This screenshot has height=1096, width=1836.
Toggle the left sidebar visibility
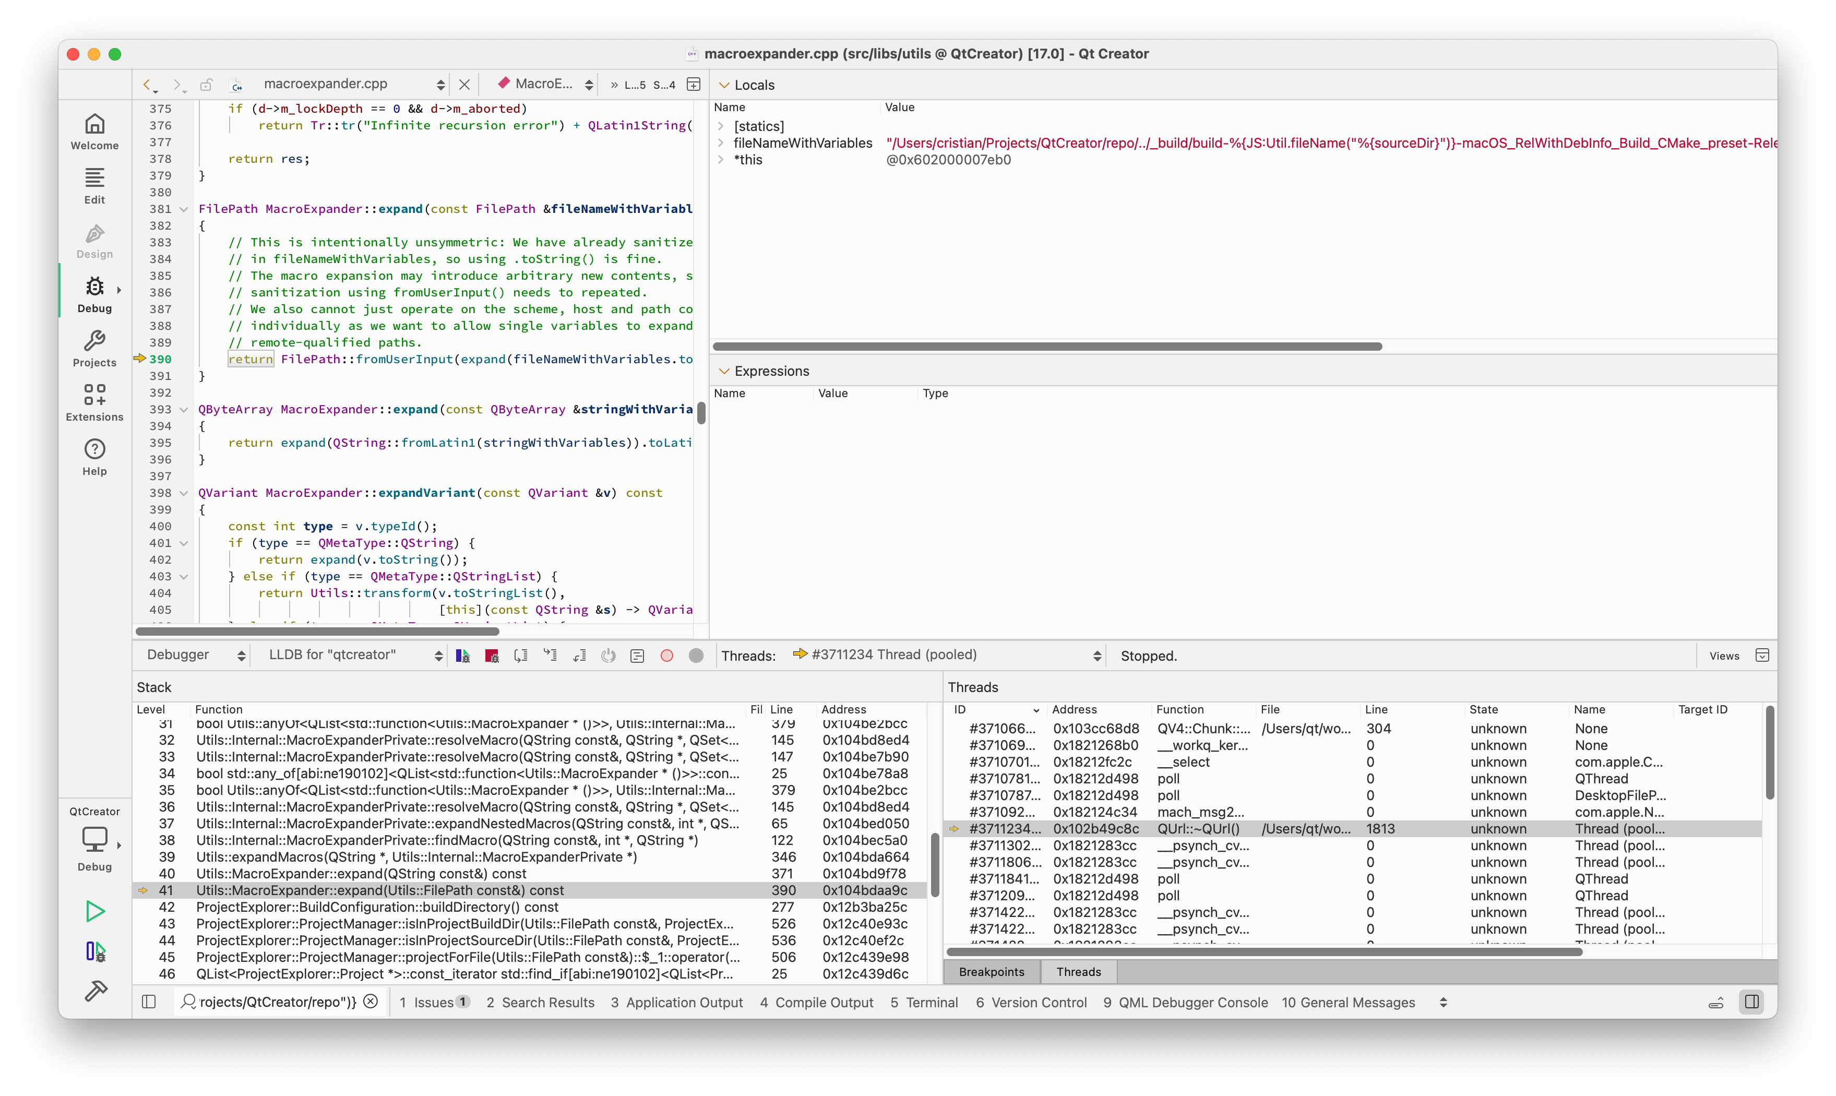[x=148, y=1002]
